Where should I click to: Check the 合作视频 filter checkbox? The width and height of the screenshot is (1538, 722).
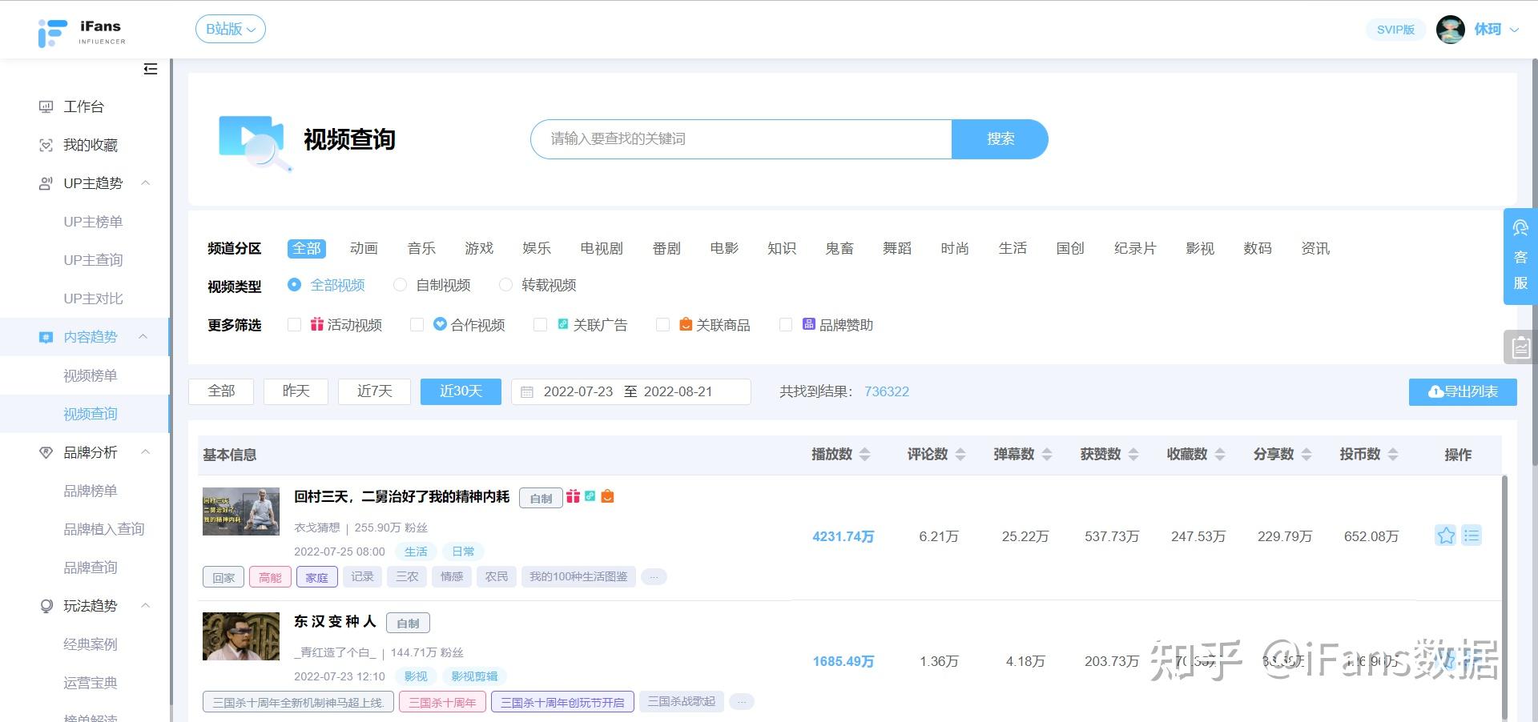(417, 325)
